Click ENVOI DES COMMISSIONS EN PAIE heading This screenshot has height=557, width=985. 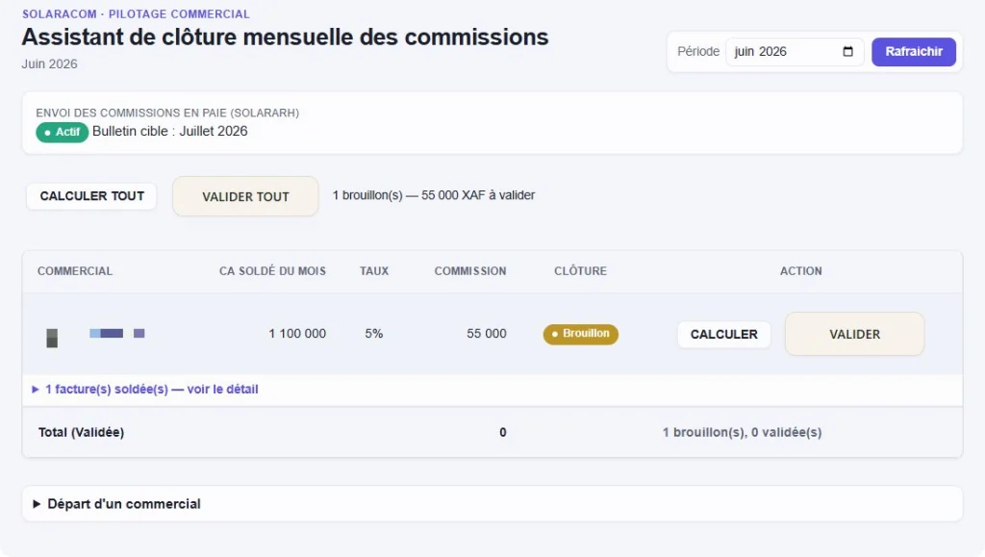(x=167, y=113)
